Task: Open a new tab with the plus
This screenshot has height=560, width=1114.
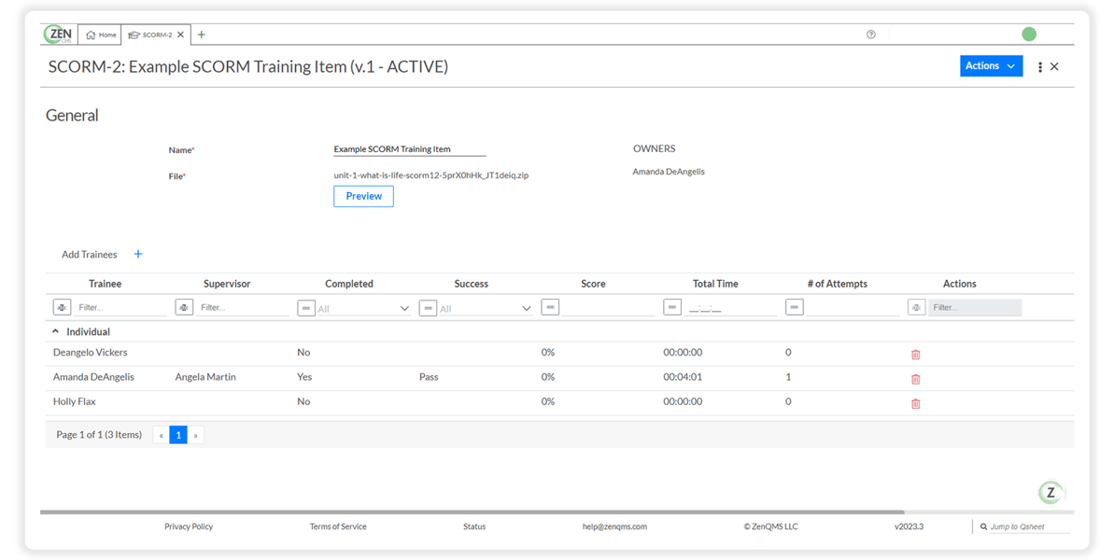Action: coord(201,34)
